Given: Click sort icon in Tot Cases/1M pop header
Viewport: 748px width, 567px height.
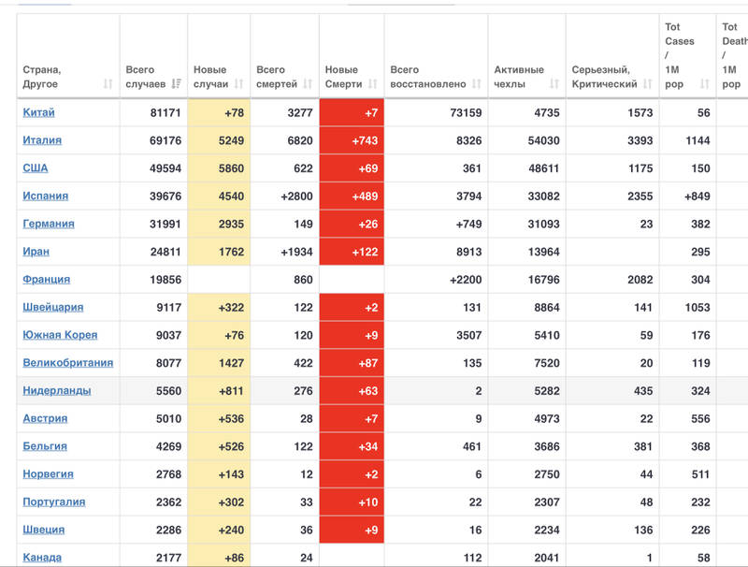Looking at the screenshot, I should click(x=704, y=84).
